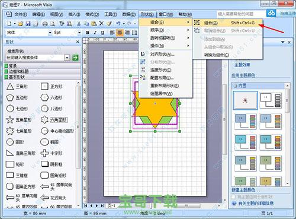Image resolution: width=296 pixels, height=219 pixels.
Task: Toggle Bold formatting
Action: click(x=88, y=33)
